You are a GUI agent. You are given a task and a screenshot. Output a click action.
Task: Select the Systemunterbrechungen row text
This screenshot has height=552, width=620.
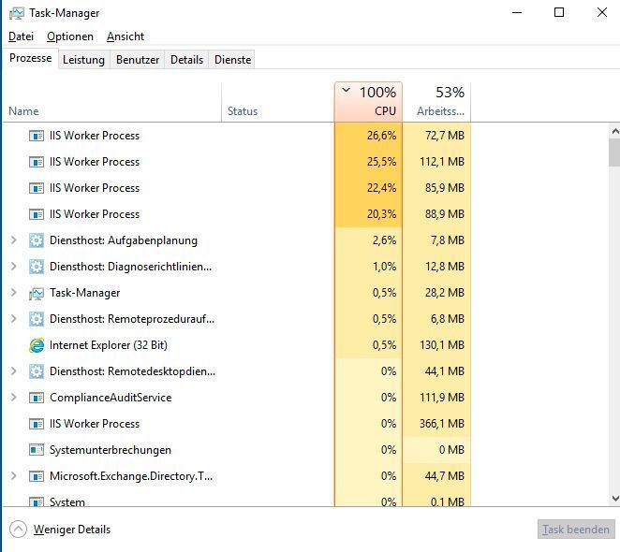[111, 450]
